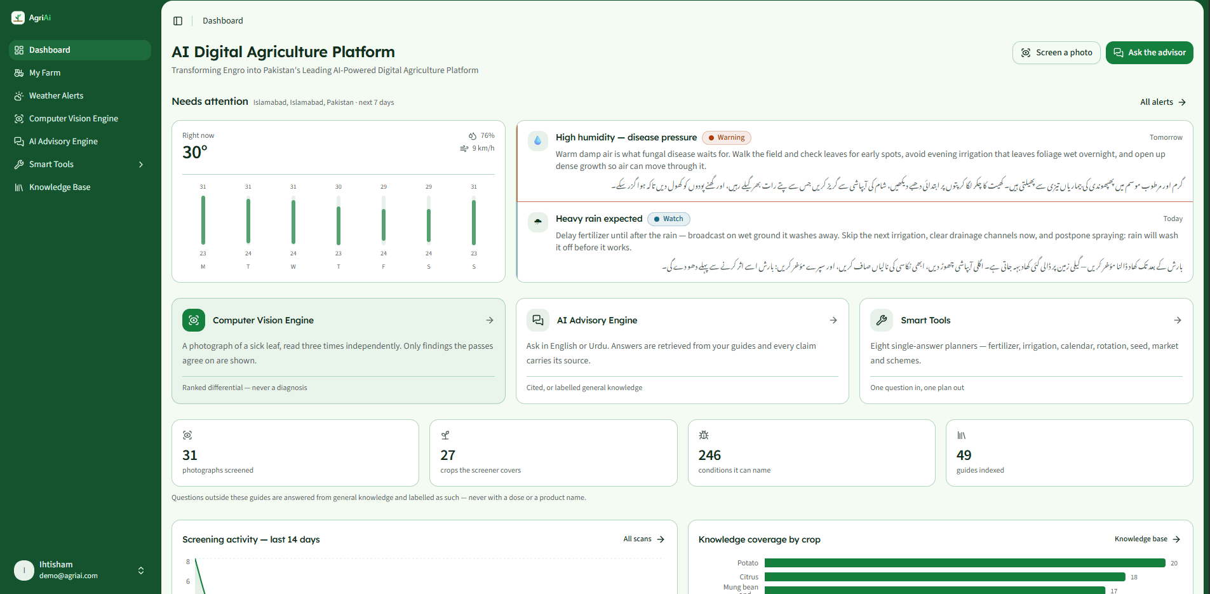The width and height of the screenshot is (1210, 594).
Task: Go to Weather Alerts page
Action: point(80,96)
